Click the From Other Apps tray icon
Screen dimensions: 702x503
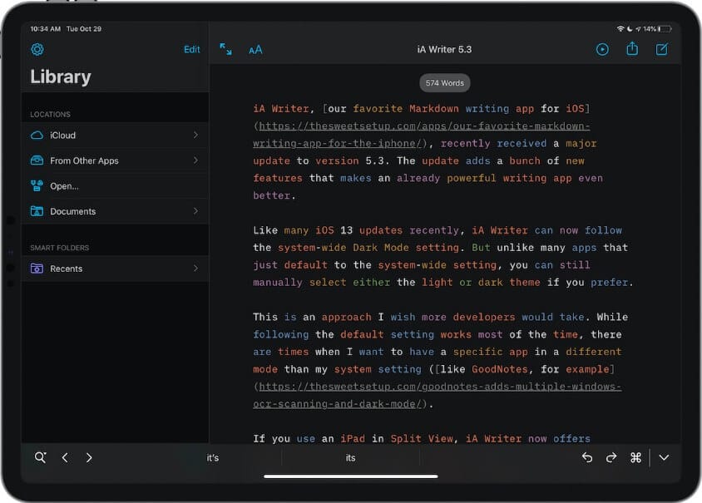pyautogui.click(x=37, y=160)
